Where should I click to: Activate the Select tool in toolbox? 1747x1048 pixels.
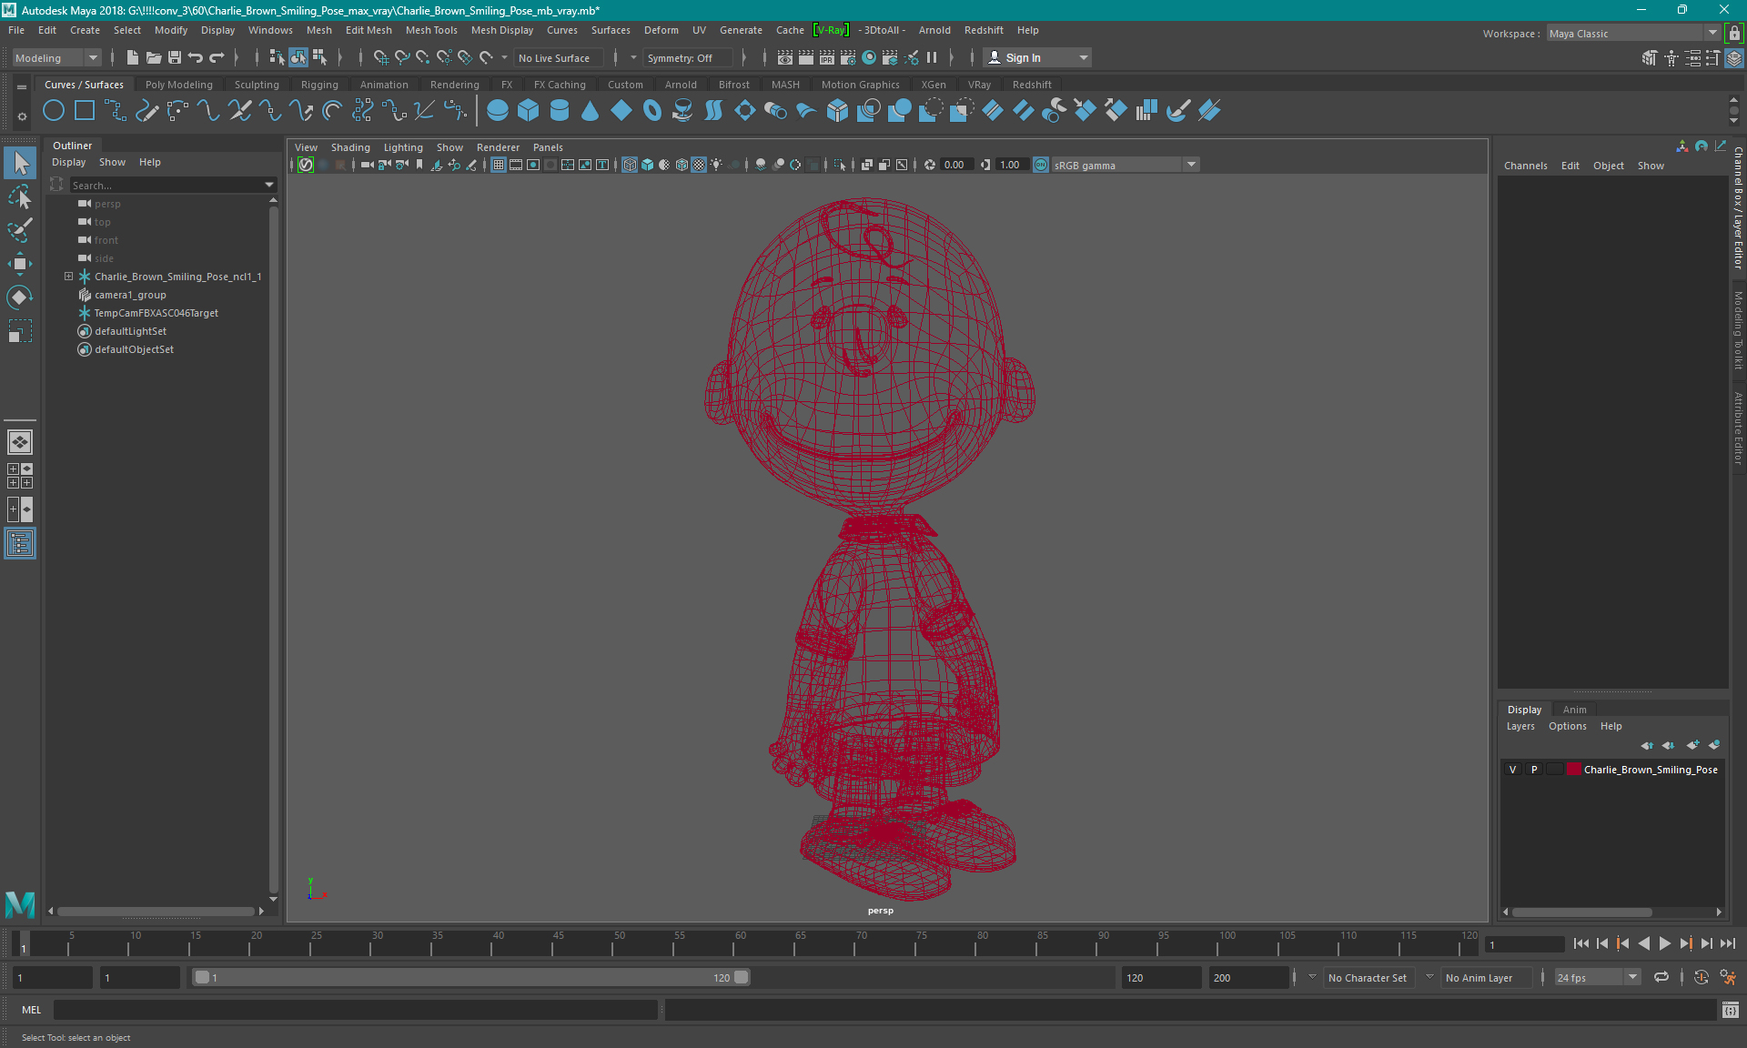[x=20, y=164]
